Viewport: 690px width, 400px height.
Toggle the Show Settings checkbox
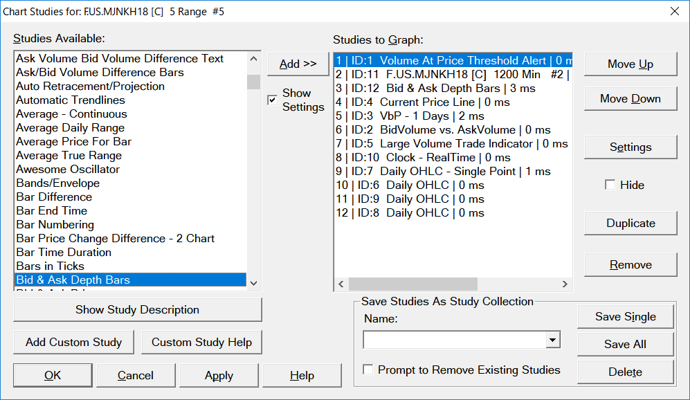click(273, 101)
